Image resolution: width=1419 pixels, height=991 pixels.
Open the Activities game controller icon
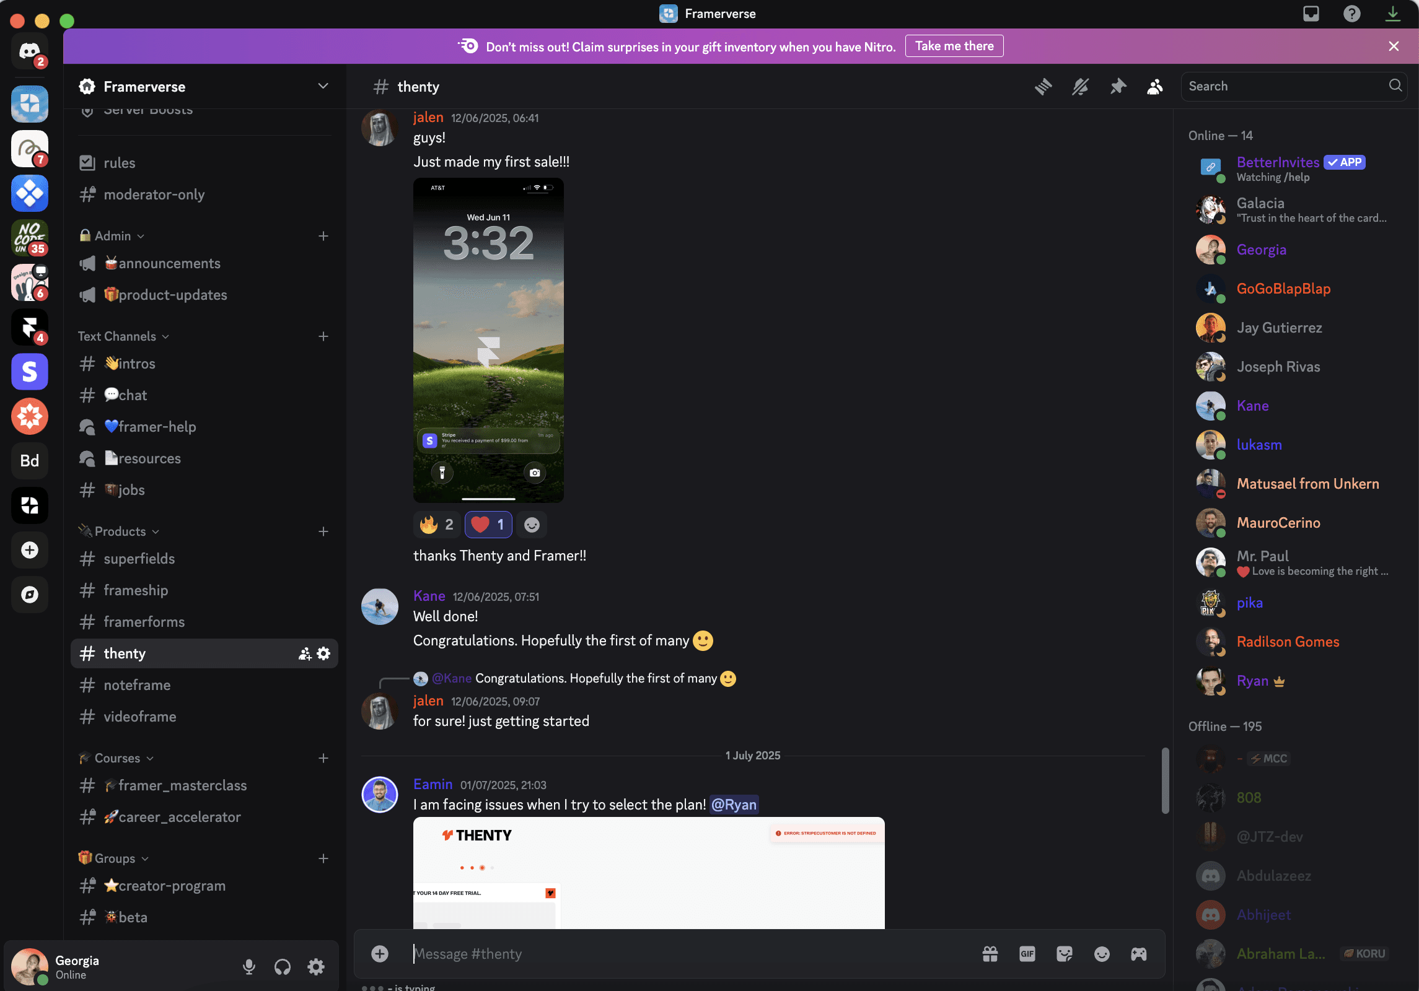(x=1139, y=954)
